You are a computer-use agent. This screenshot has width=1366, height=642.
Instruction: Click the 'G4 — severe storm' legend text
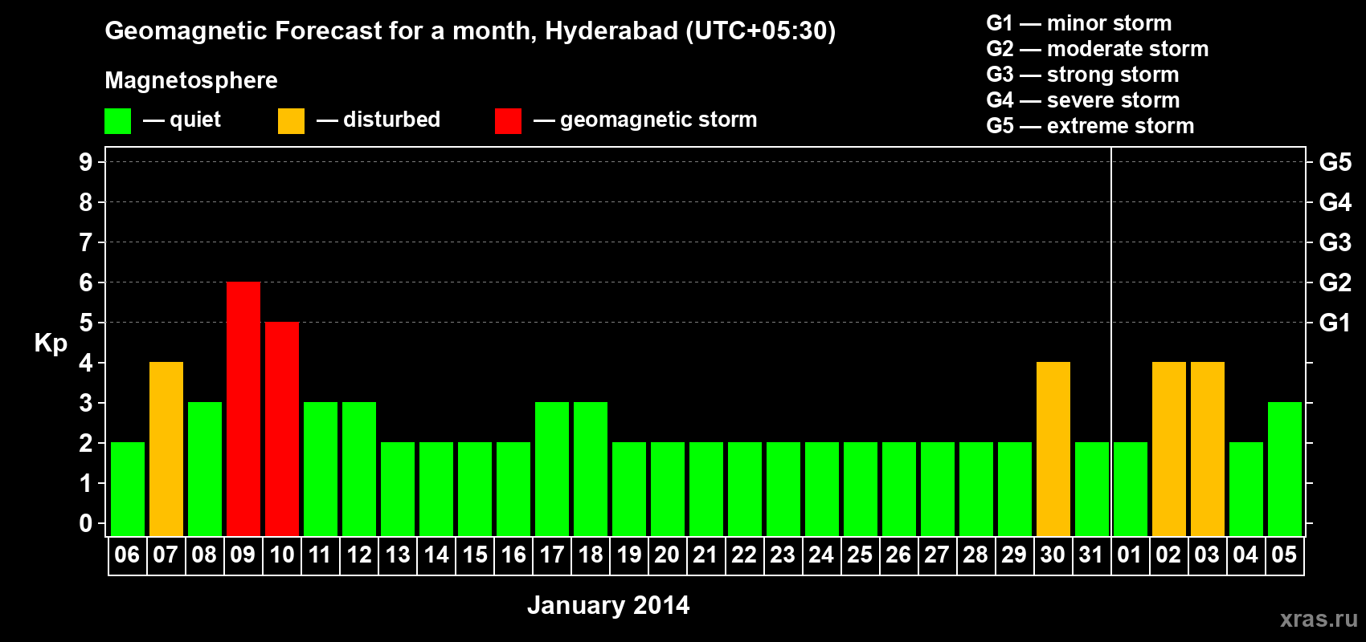pyautogui.click(x=1083, y=100)
